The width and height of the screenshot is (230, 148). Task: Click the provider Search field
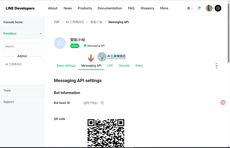(22, 46)
